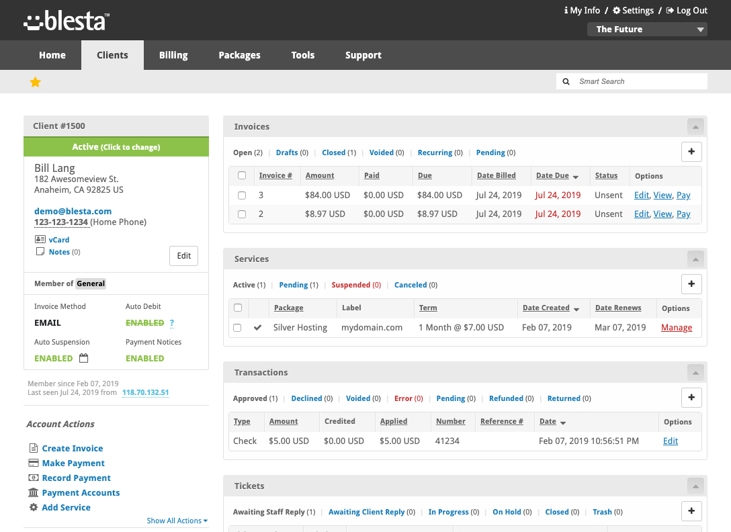The width and height of the screenshot is (731, 532).
Task: Expand the Show All Actions dropdown
Action: pos(177,520)
